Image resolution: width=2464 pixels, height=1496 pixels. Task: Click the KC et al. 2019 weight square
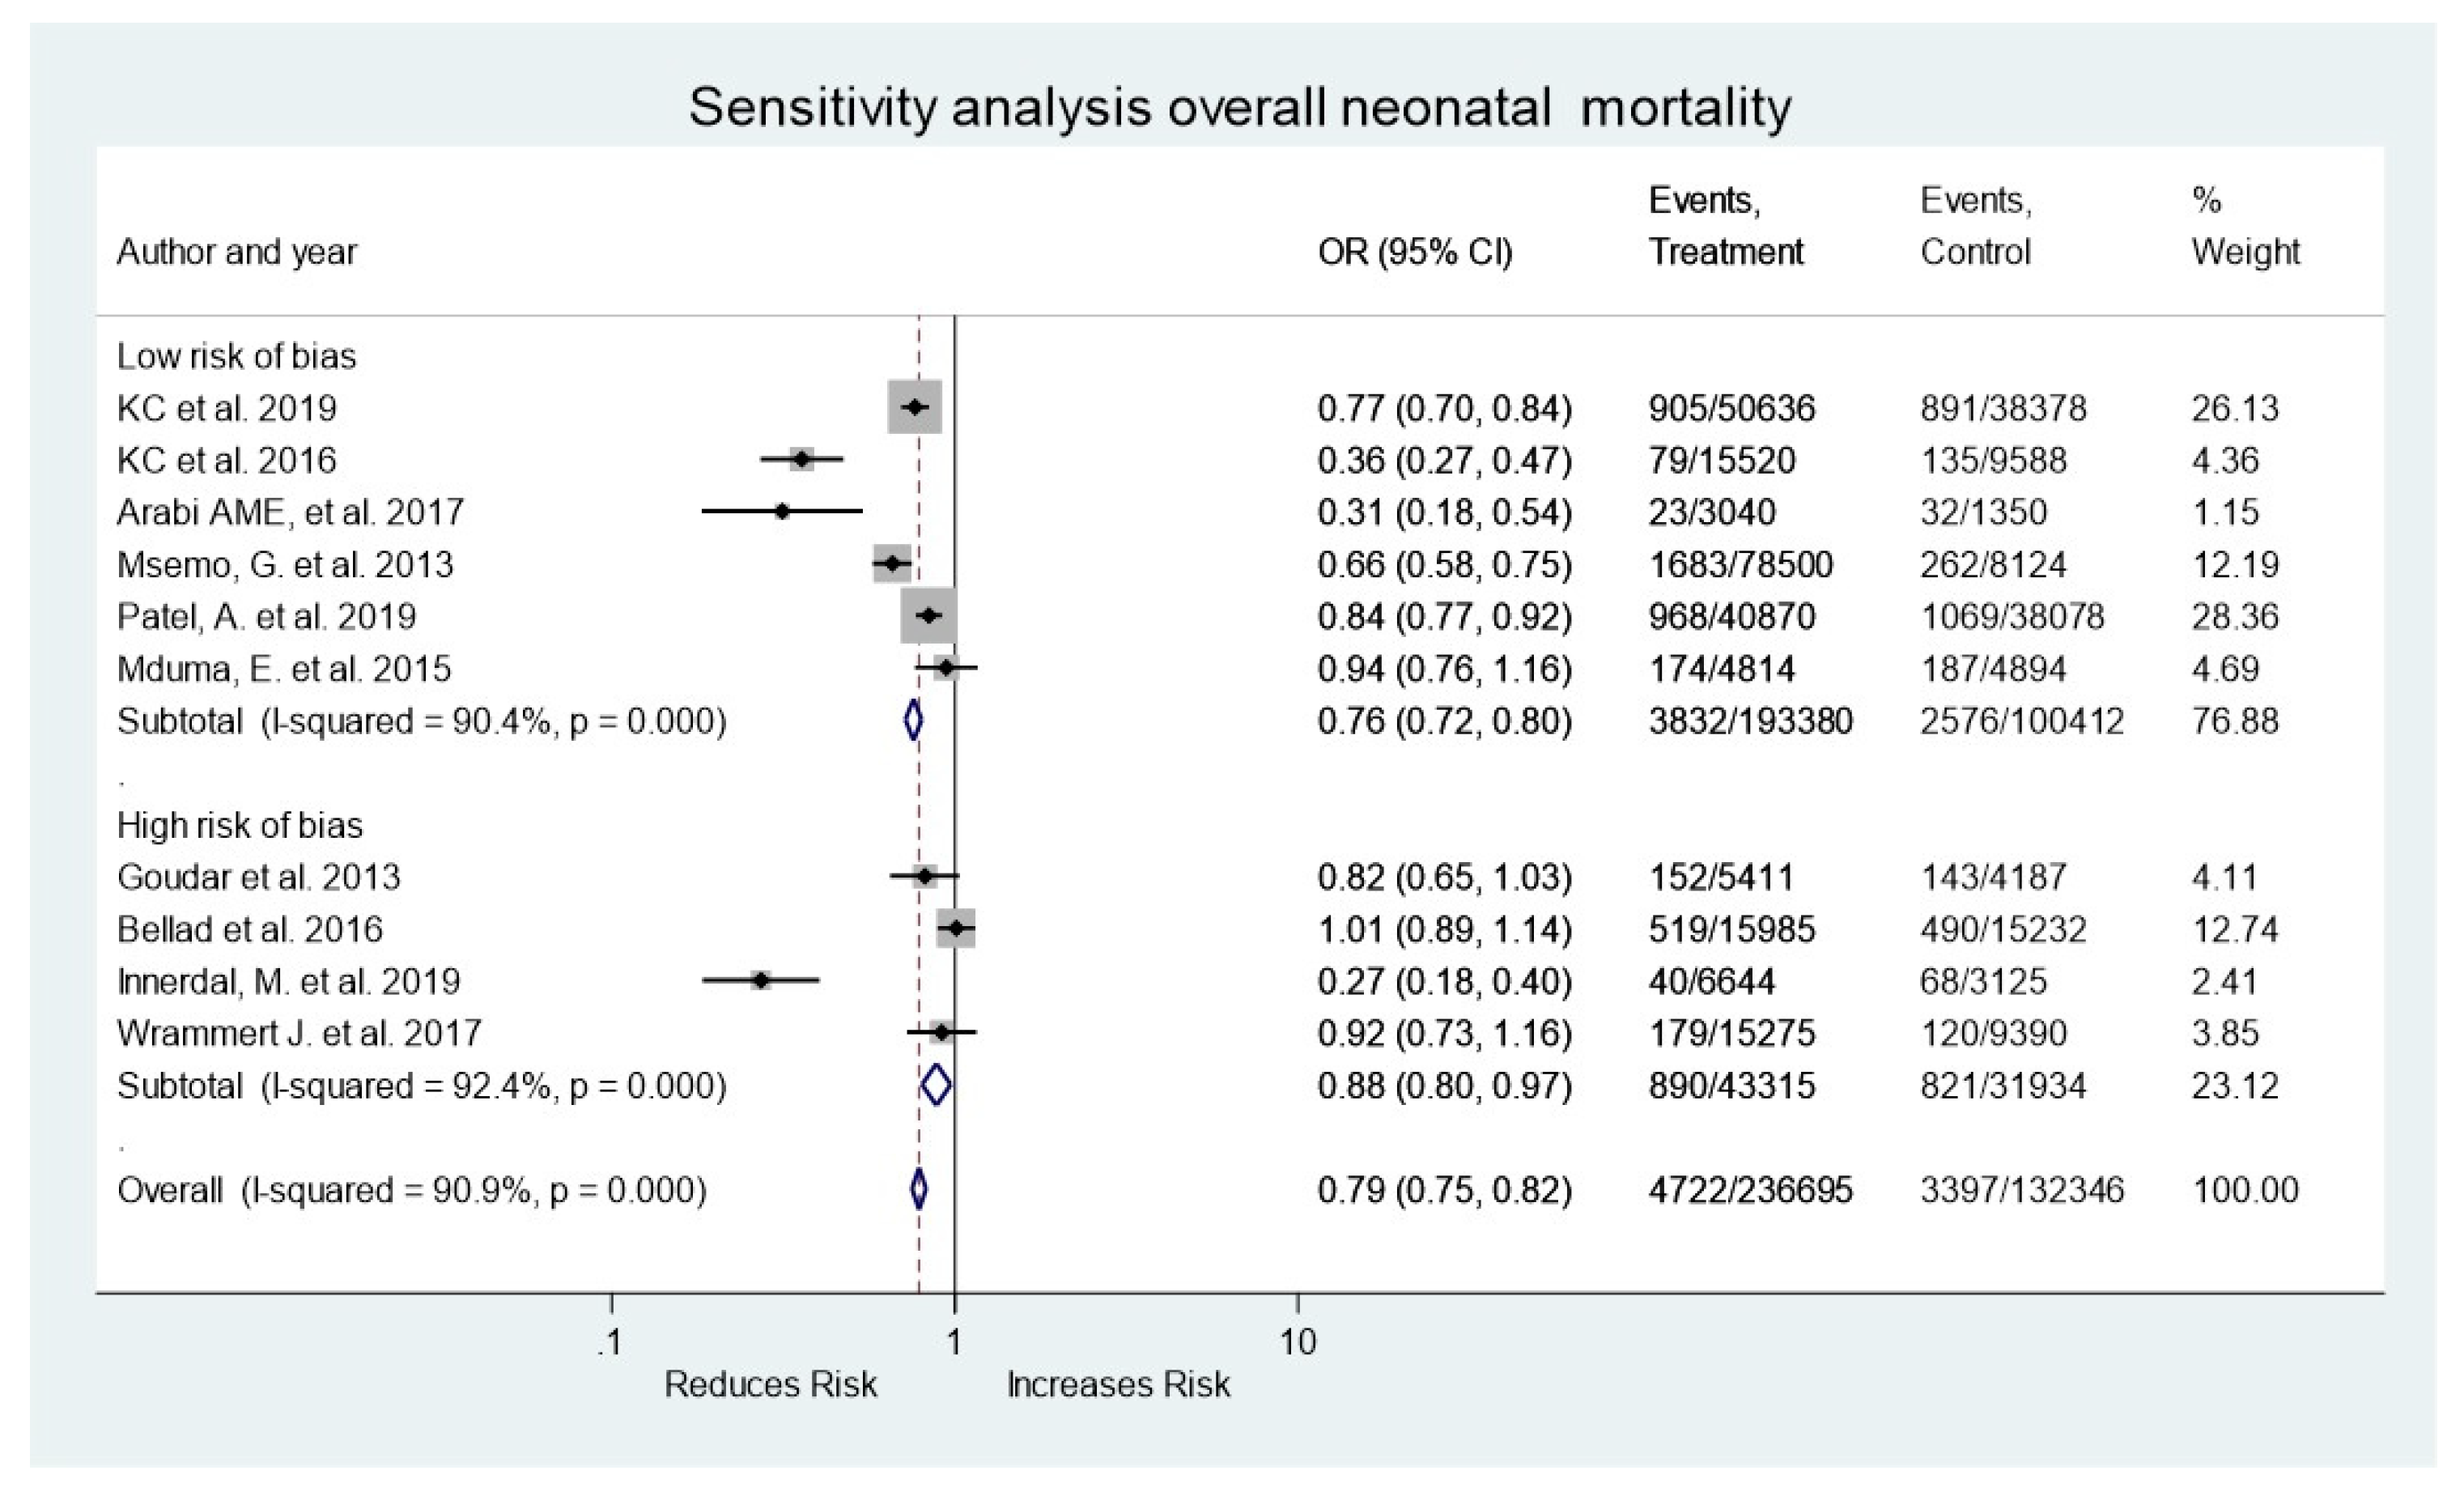click(x=915, y=407)
